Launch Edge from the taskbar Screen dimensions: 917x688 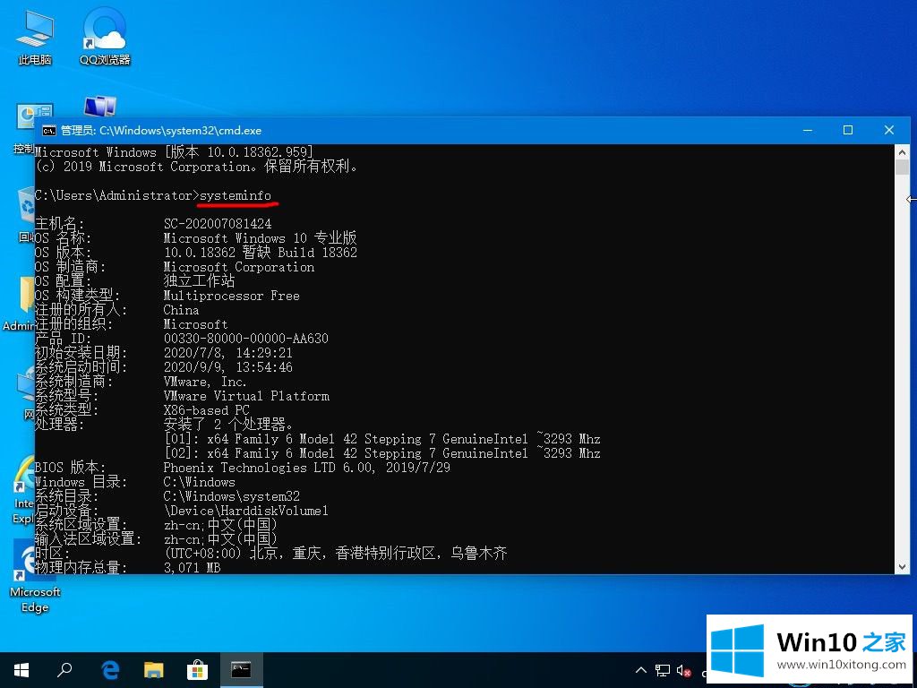tap(109, 670)
